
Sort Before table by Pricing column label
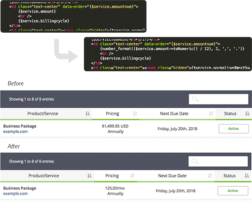(x=113, y=114)
